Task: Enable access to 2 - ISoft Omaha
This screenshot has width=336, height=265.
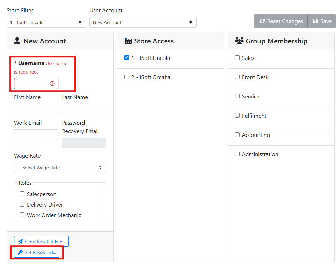Action: (x=127, y=77)
